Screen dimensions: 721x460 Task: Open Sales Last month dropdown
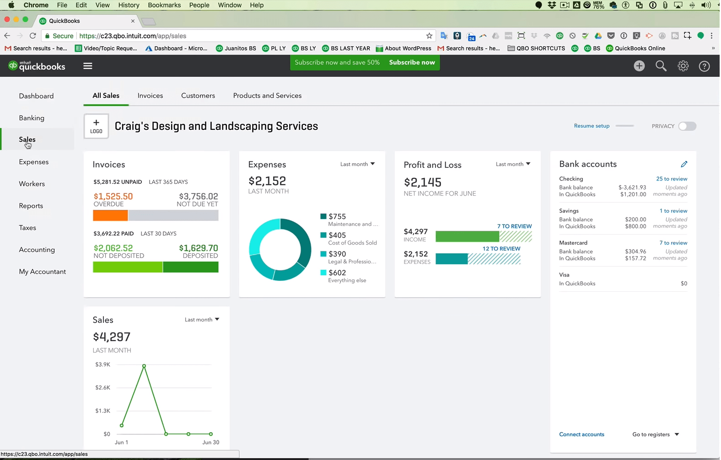[x=202, y=320]
